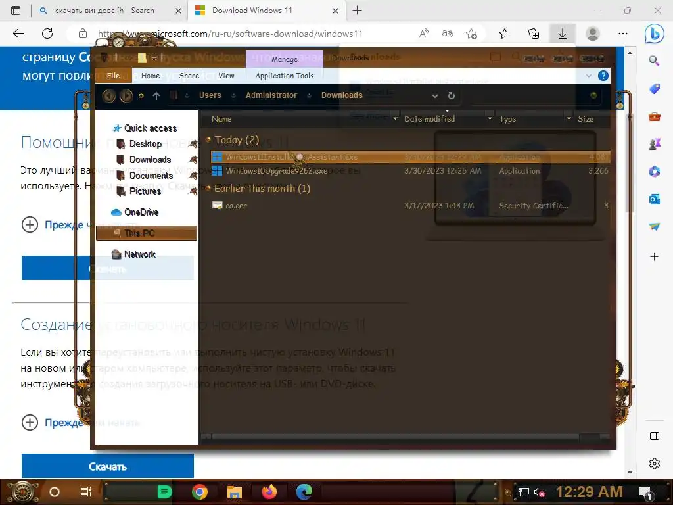Open Edge sidebar tools briefcase icon

[x=654, y=116]
